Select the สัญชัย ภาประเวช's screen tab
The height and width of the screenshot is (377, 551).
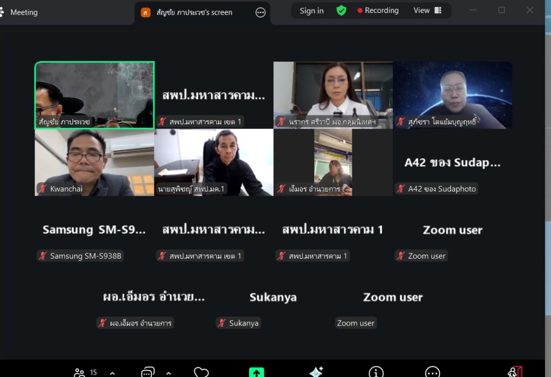click(194, 12)
